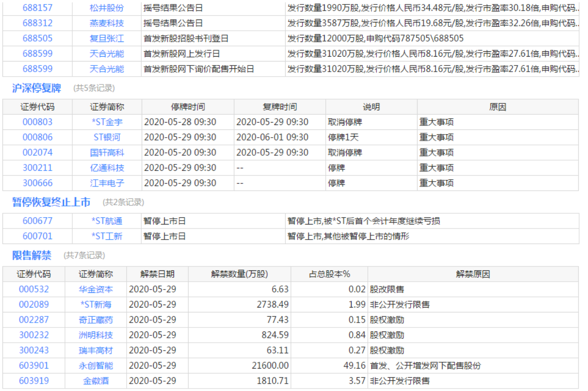Click 688599 in 首发新股网下询价配售开始日 row

click(38, 68)
